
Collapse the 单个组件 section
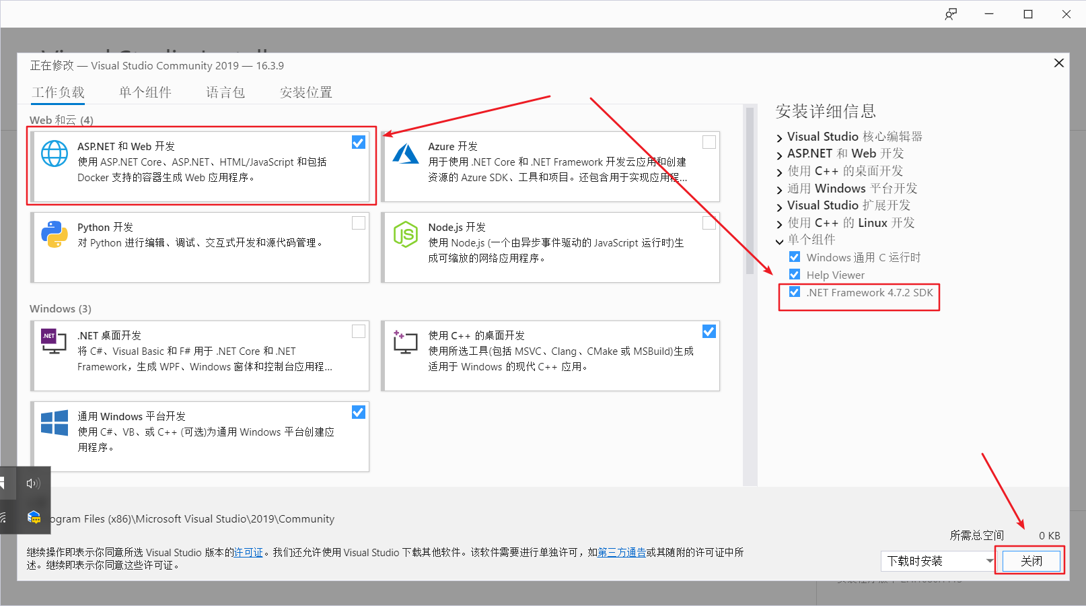[779, 241]
